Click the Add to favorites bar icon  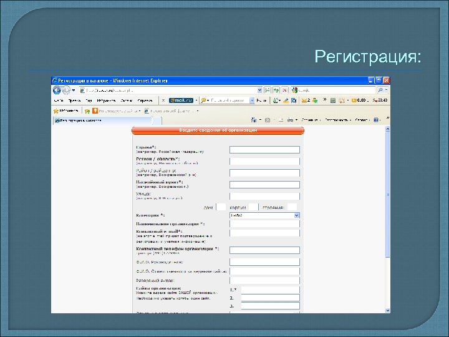click(x=87, y=111)
